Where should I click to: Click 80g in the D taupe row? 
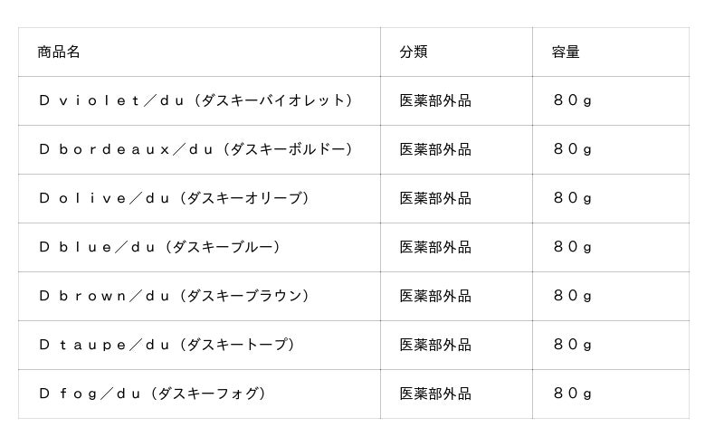tap(573, 345)
